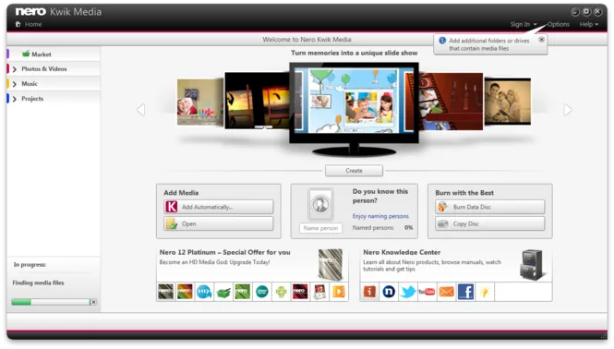
Task: Open the Options menu
Action: (x=558, y=24)
